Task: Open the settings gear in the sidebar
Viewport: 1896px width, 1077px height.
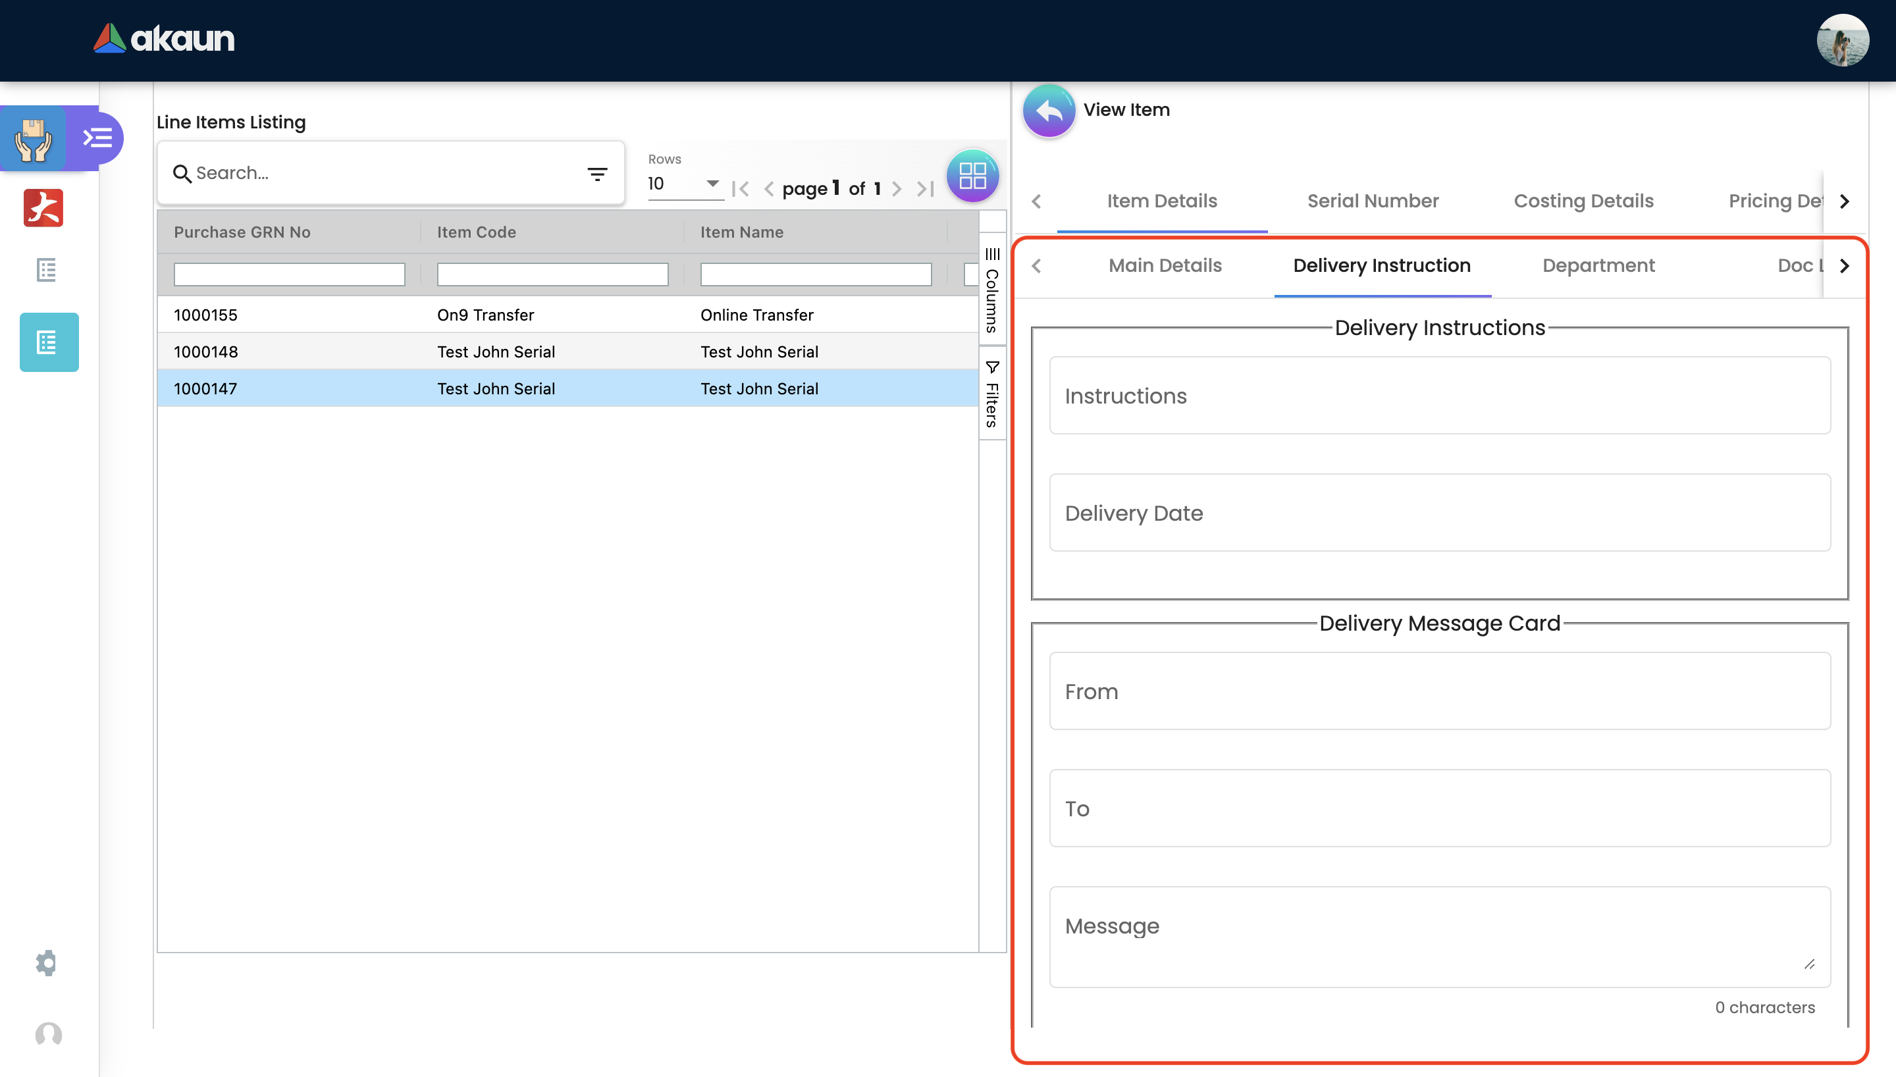Action: [46, 962]
